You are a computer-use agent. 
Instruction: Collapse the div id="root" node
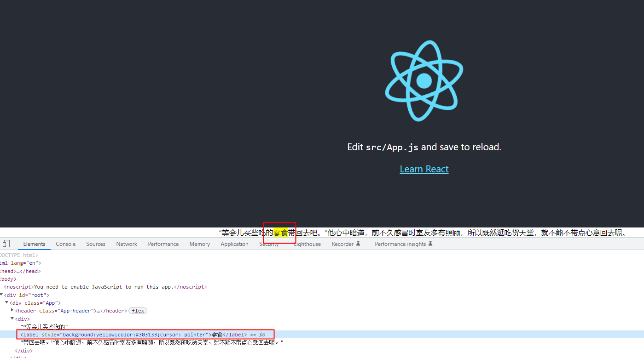(2, 295)
